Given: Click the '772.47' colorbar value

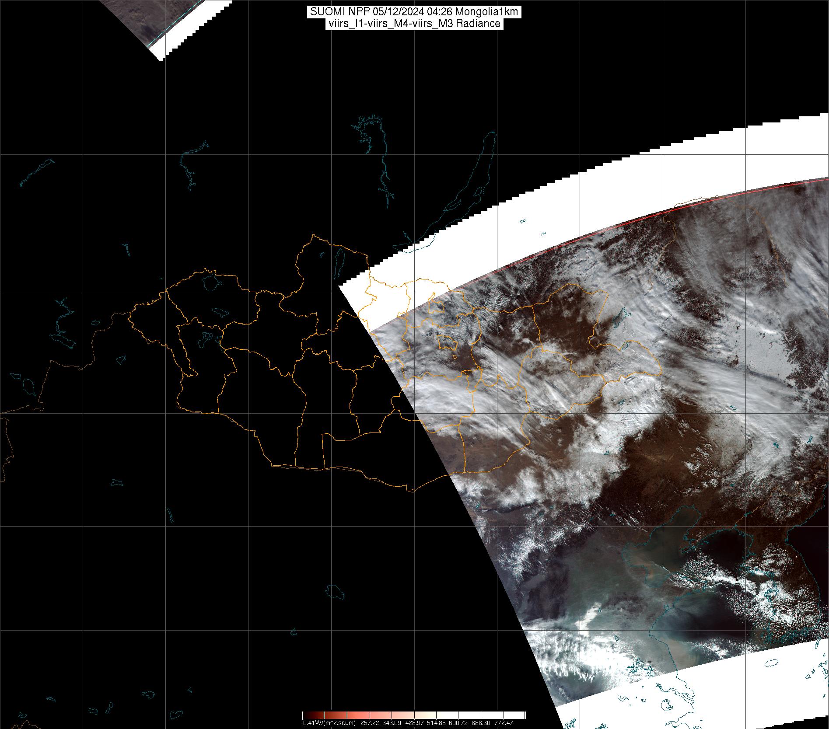Looking at the screenshot, I should (504, 723).
